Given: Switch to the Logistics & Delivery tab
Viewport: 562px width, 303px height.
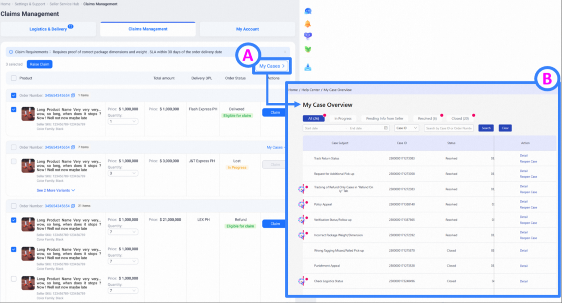Looking at the screenshot, I should (x=48, y=29).
